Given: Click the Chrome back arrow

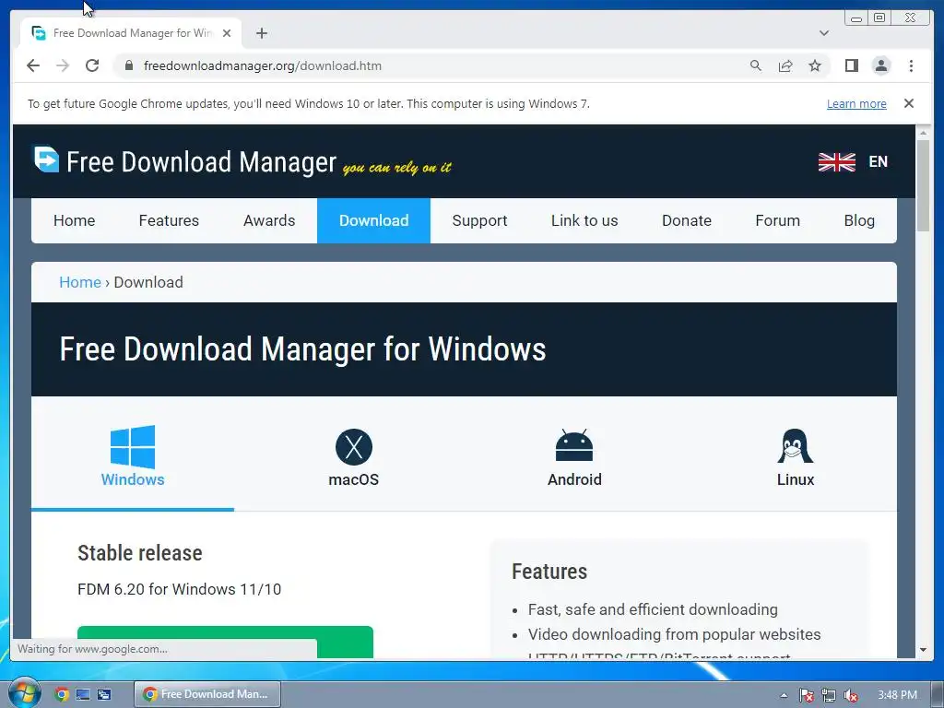Looking at the screenshot, I should tap(33, 65).
